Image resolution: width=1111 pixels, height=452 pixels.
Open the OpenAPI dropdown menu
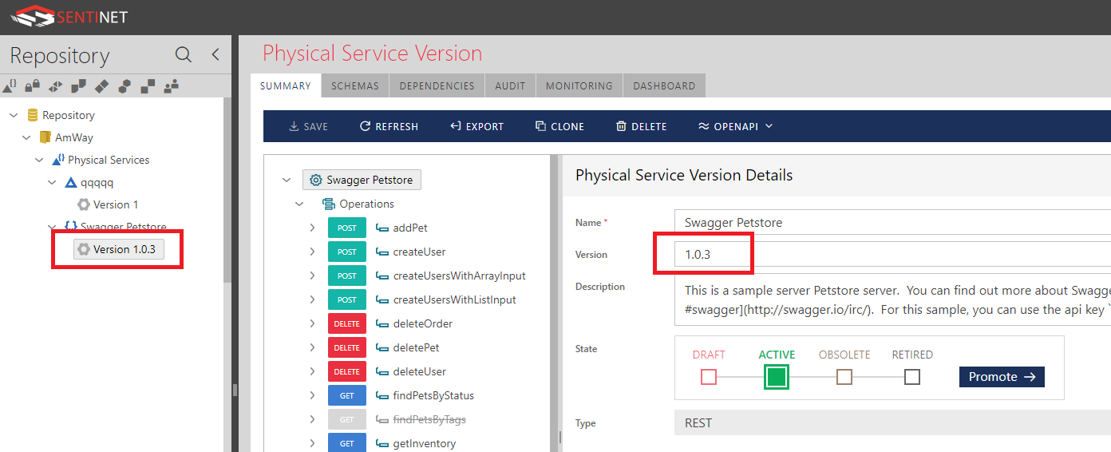[735, 126]
